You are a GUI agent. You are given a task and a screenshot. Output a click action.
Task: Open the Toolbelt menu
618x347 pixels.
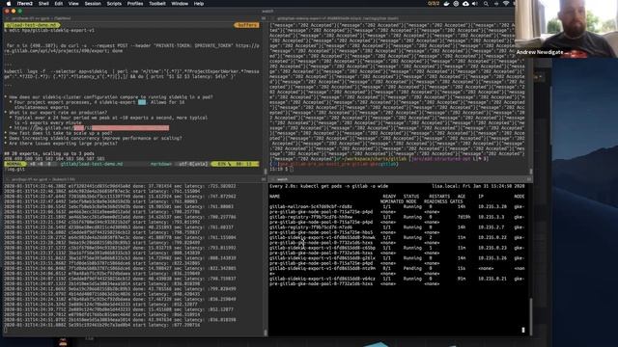tap(156, 4)
